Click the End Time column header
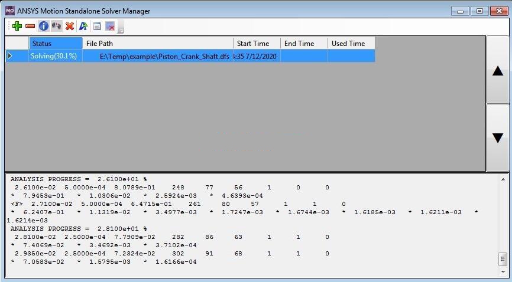This screenshot has width=512, height=282. [304, 44]
